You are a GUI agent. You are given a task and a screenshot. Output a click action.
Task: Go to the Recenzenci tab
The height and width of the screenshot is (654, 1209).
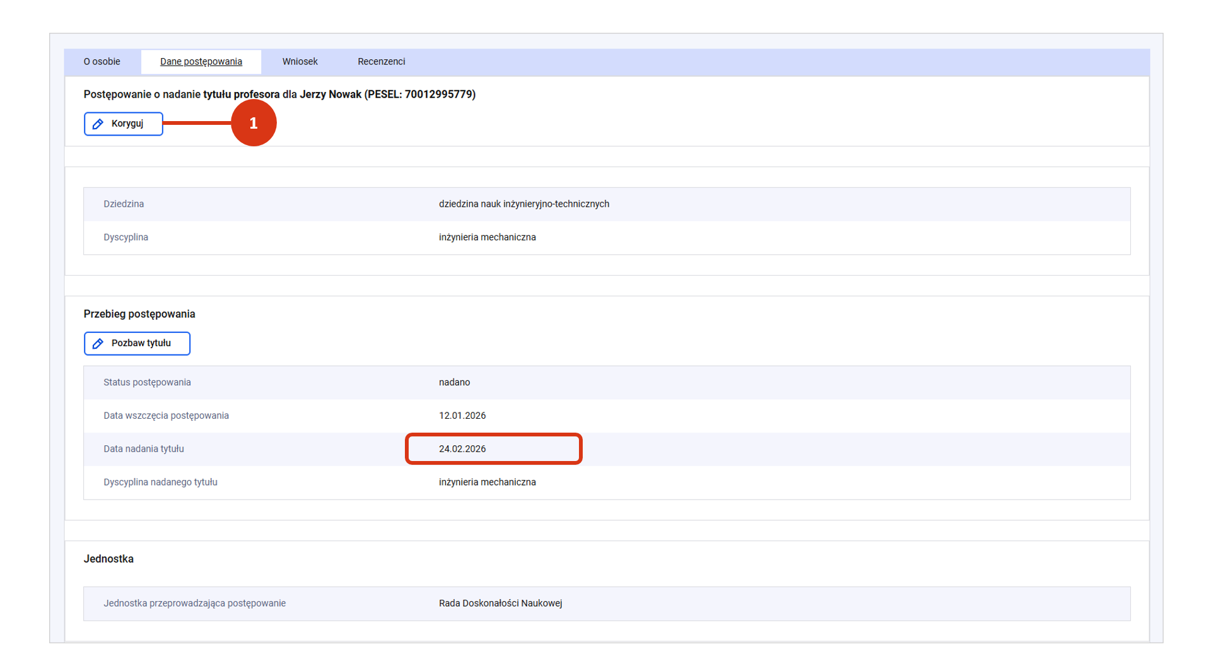click(381, 62)
